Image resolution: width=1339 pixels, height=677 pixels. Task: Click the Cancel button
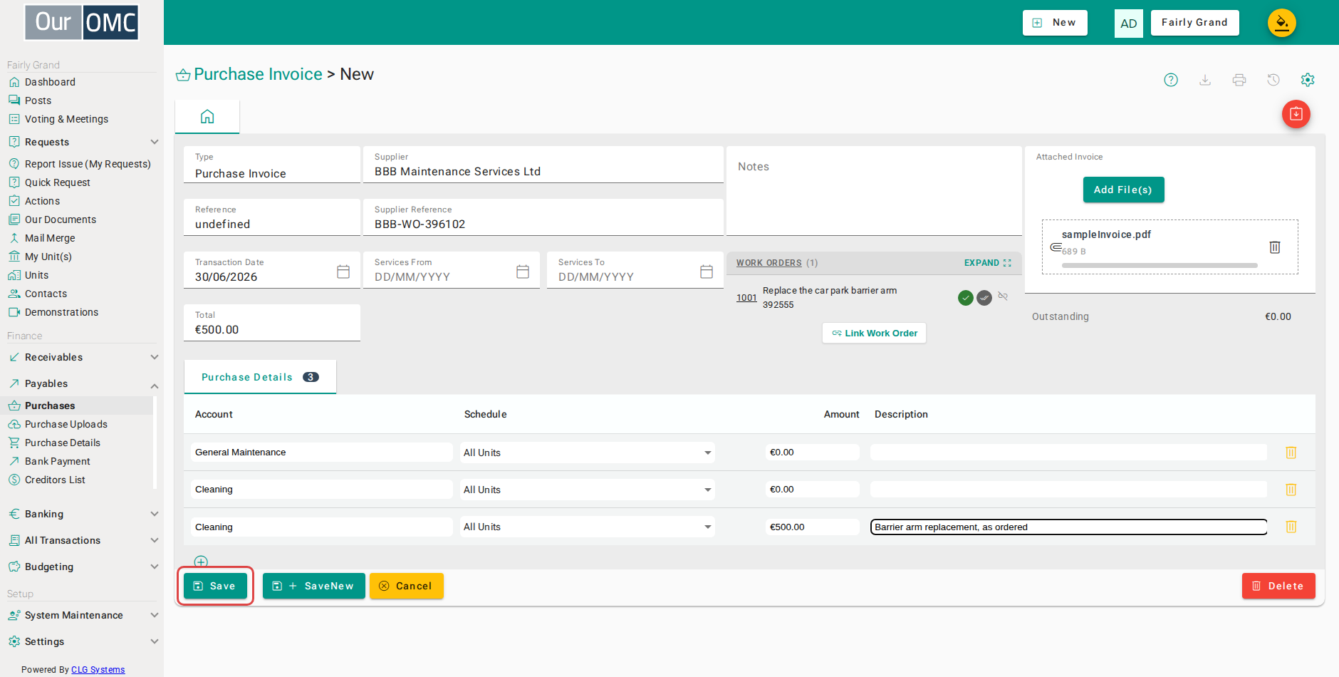[406, 586]
